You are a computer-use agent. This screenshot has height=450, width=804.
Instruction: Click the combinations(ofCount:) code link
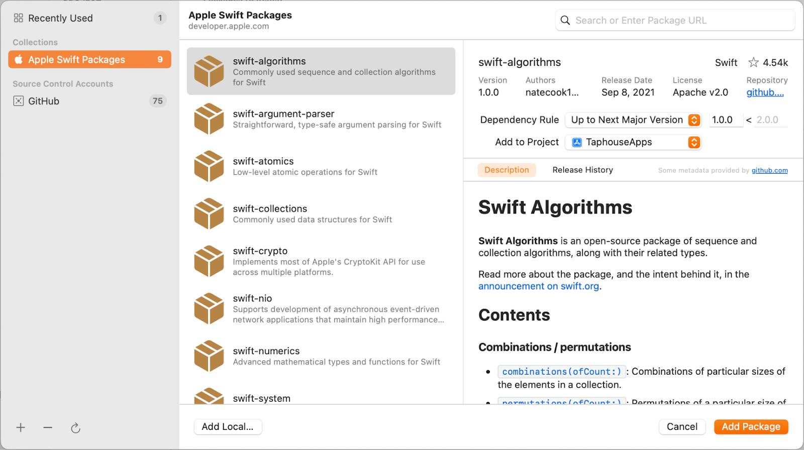pyautogui.click(x=562, y=372)
